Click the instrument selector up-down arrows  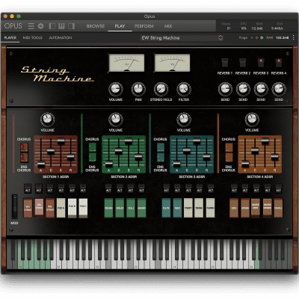(221, 38)
